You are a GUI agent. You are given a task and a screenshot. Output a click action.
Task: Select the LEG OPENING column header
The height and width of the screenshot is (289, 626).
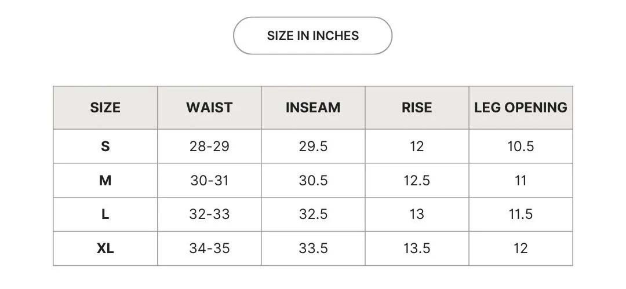coord(521,108)
